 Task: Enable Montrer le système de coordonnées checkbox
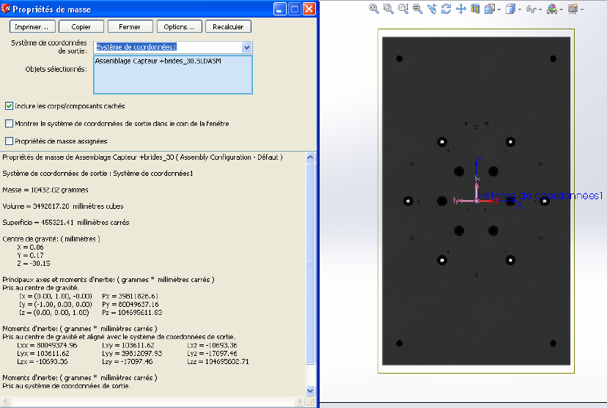tap(9, 123)
